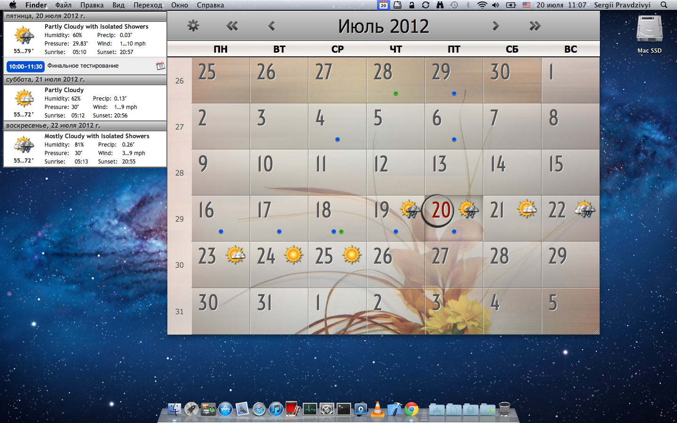Screen dimensions: 677x423
Task: Click the calendar icon beside Финальное тестирование event
Action: pyautogui.click(x=160, y=66)
